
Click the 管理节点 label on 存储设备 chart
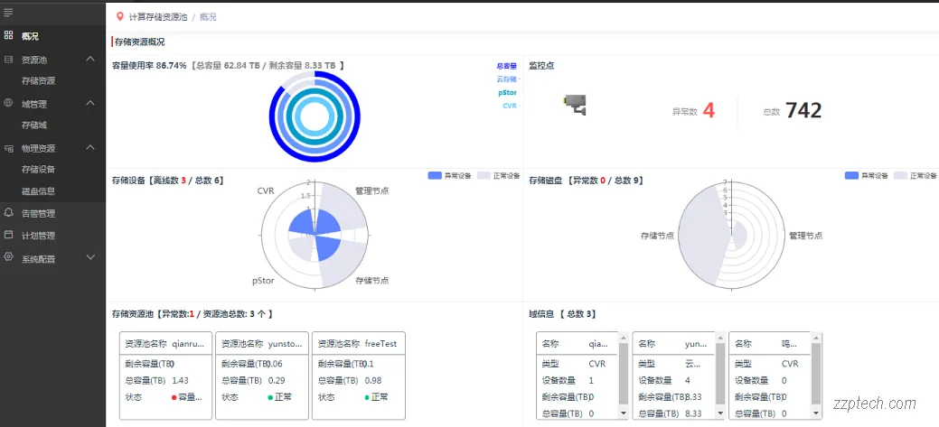click(x=371, y=190)
